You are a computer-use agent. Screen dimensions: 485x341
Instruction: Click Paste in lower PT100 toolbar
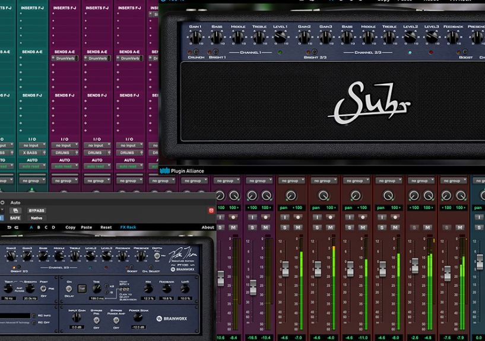pos(86,228)
